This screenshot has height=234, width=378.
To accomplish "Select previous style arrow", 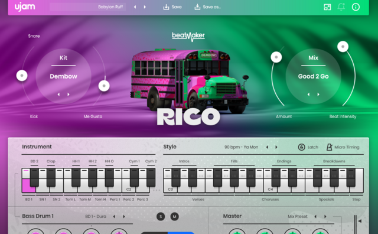I will 267,147.
